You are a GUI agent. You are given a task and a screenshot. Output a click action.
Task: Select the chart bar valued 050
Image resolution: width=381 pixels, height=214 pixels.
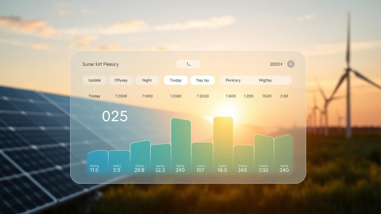tap(264, 155)
